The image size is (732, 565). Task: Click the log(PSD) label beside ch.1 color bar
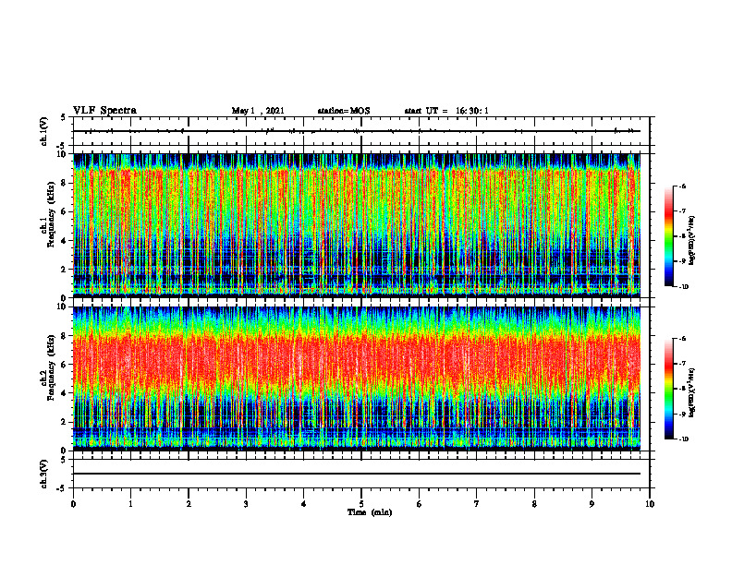click(693, 241)
